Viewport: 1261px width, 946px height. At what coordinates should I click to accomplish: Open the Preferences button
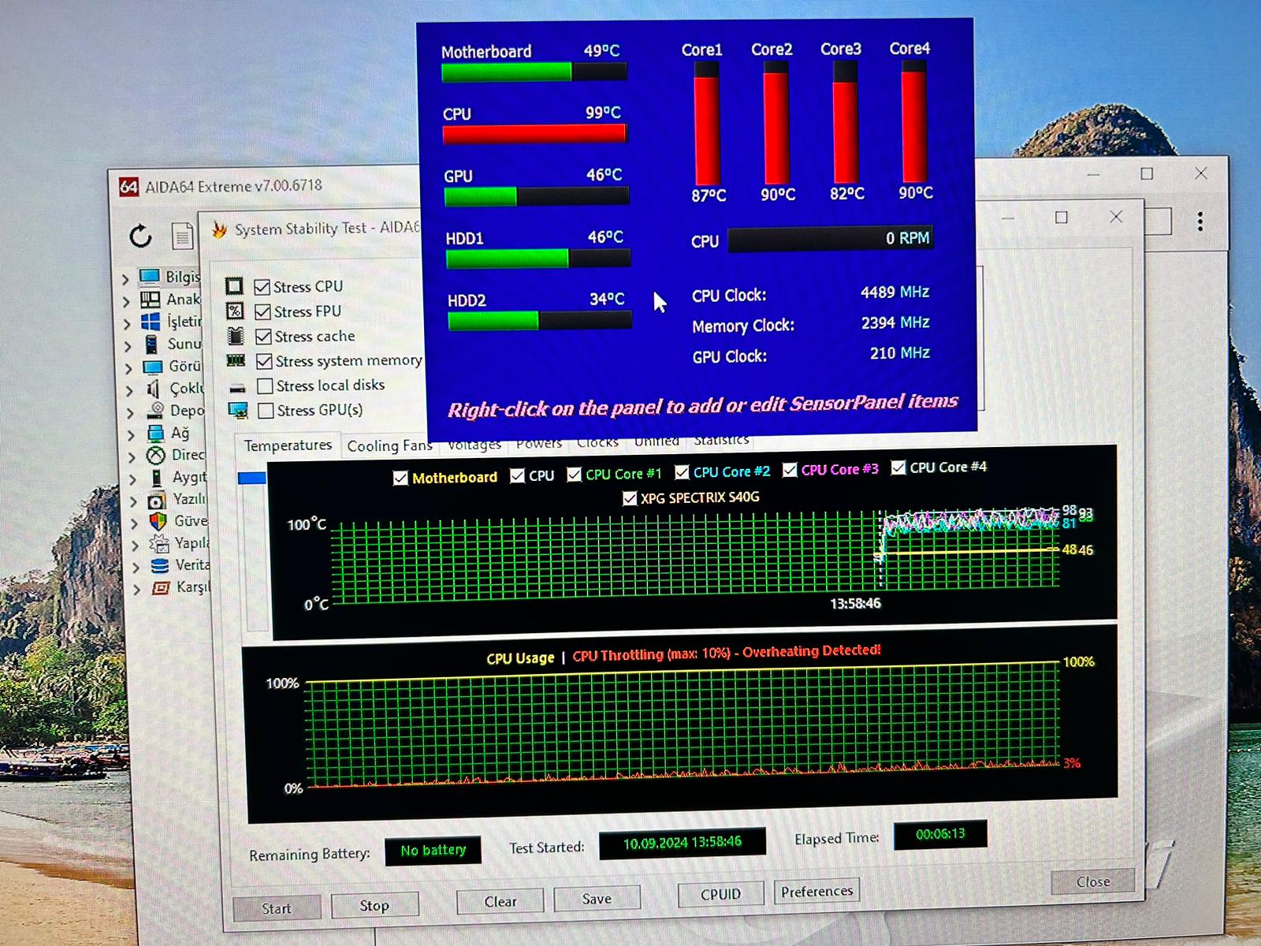click(816, 892)
